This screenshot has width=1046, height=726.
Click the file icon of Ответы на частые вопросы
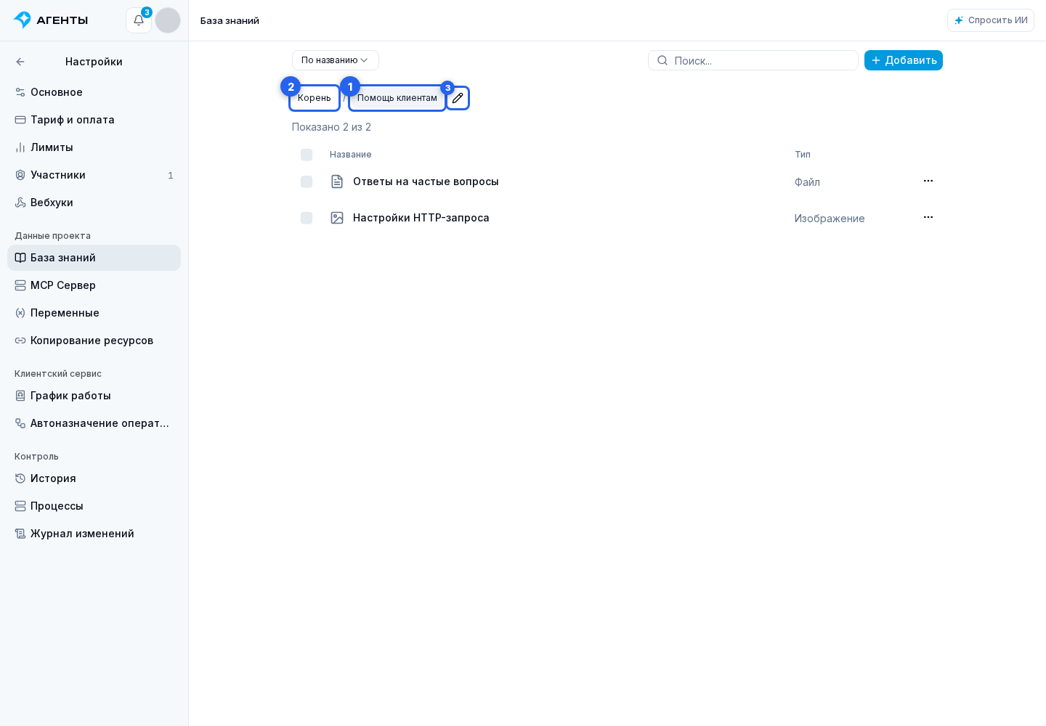pos(337,181)
